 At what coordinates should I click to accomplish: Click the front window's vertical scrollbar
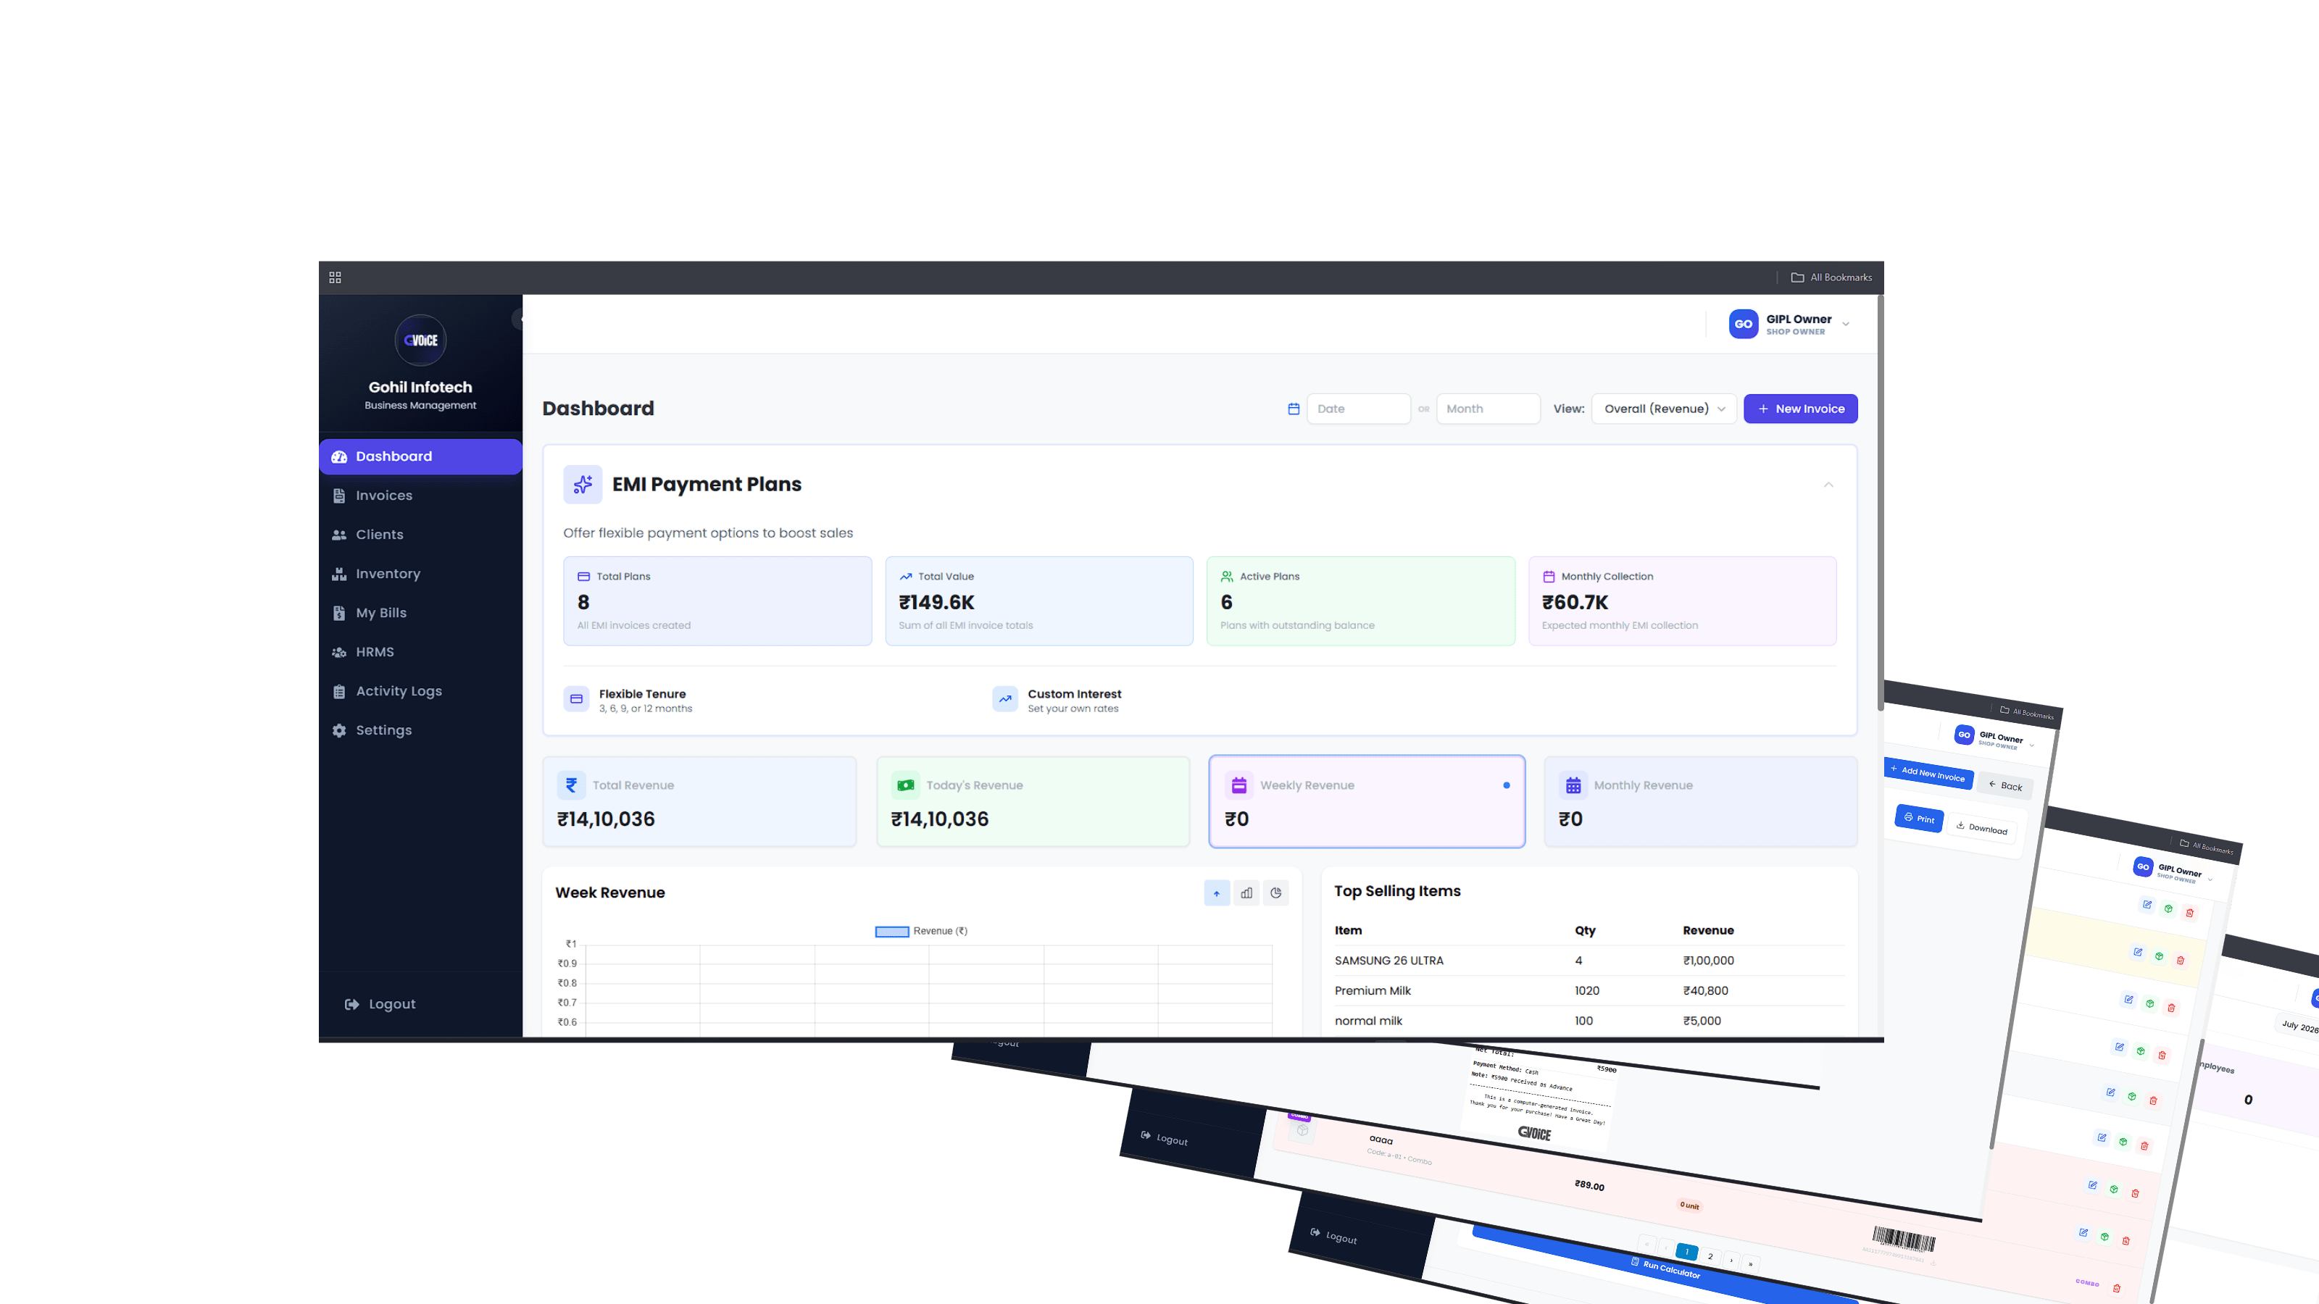point(1880,504)
